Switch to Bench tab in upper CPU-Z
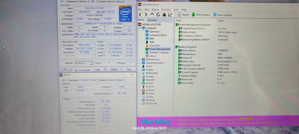 pos(111,1)
